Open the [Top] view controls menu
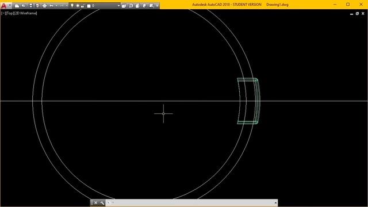 click(10, 13)
